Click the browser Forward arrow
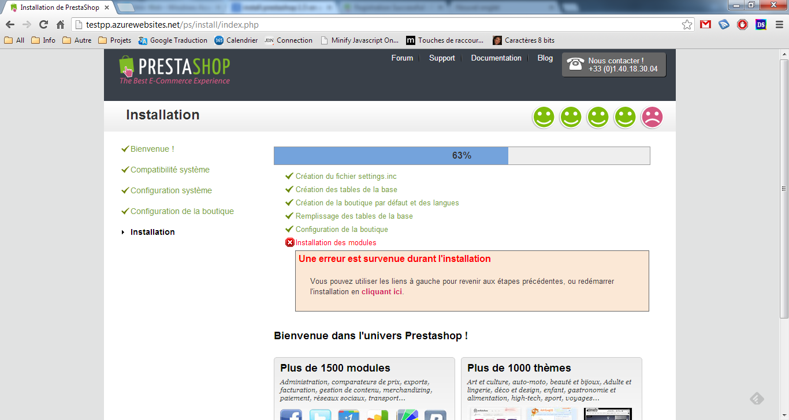The height and width of the screenshot is (420, 789). 27,25
